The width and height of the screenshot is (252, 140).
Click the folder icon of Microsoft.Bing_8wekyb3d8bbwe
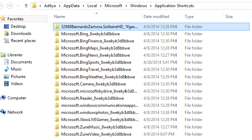[57, 34]
